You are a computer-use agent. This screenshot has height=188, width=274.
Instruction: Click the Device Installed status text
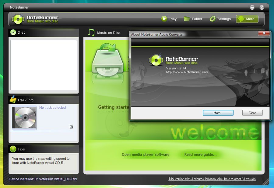(x=43, y=179)
